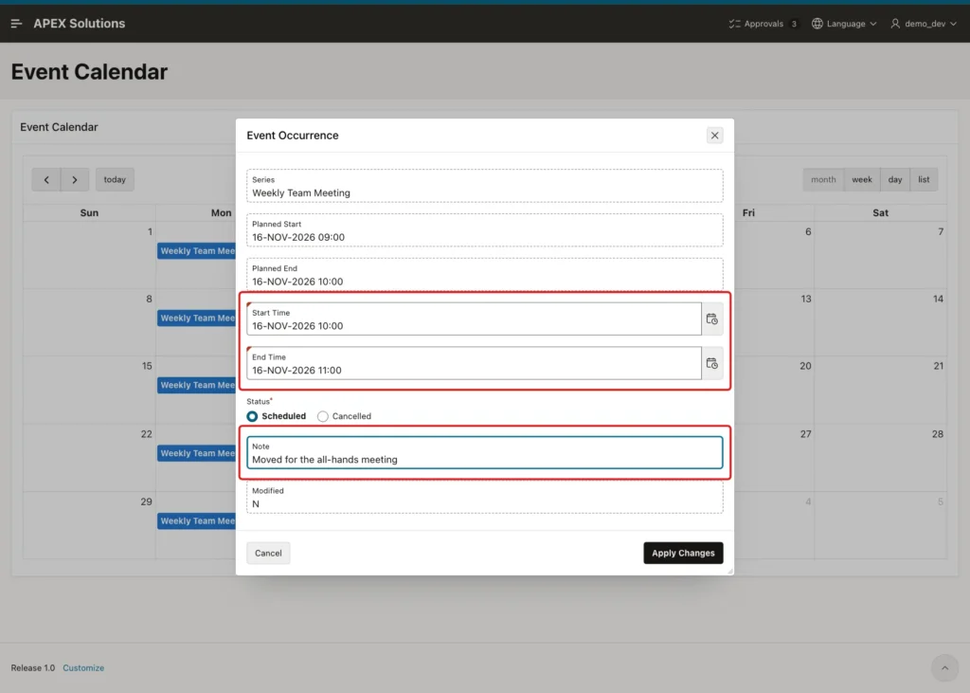
Task: Click the user profile icon
Action: (895, 24)
